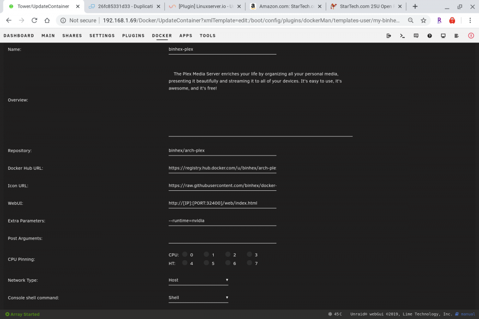Click the manual link in footer
The image size is (479, 319).
point(468,314)
